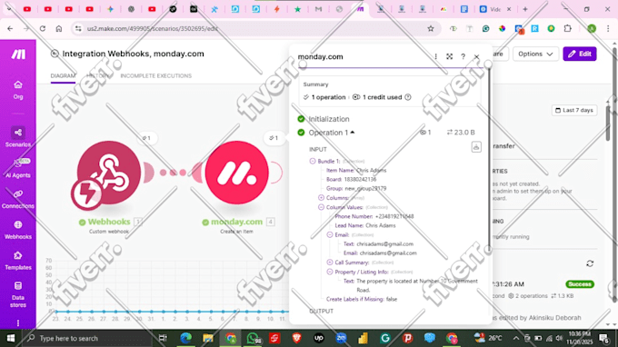Open the monday.com panel more options
The height and width of the screenshot is (347, 618).
click(x=435, y=56)
